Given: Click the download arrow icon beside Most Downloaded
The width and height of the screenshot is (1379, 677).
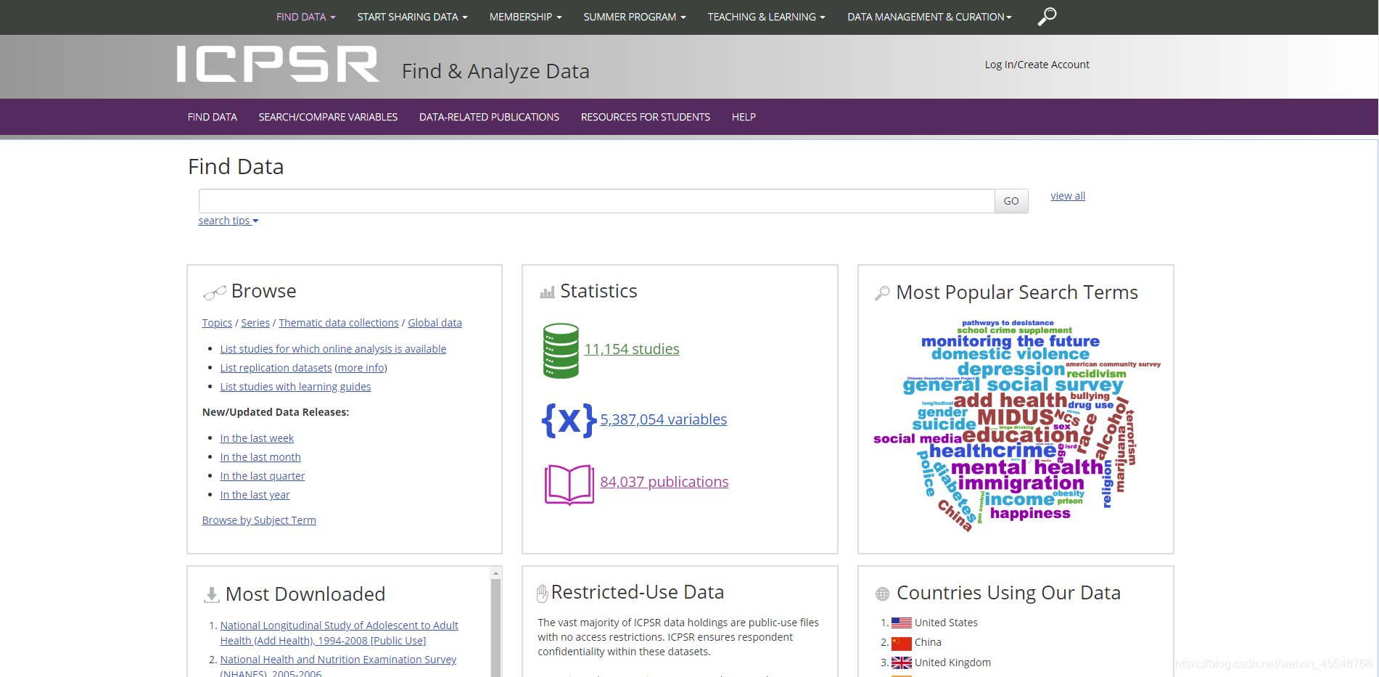Looking at the screenshot, I should (x=211, y=595).
